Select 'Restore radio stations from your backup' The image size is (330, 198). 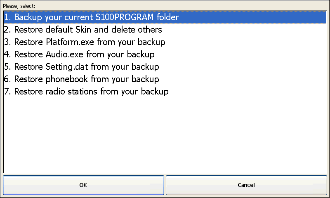coord(165,92)
